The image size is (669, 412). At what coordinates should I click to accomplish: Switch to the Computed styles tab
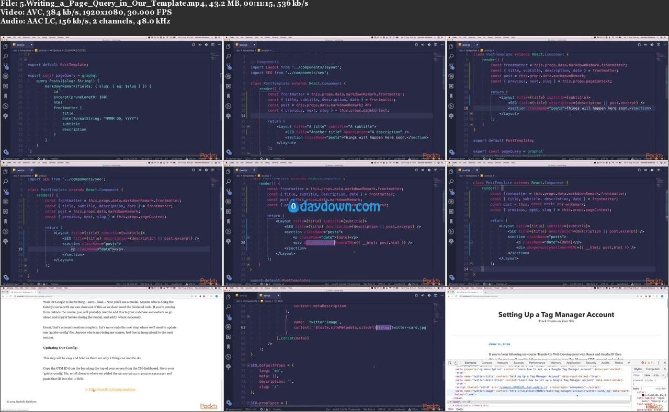(653, 369)
